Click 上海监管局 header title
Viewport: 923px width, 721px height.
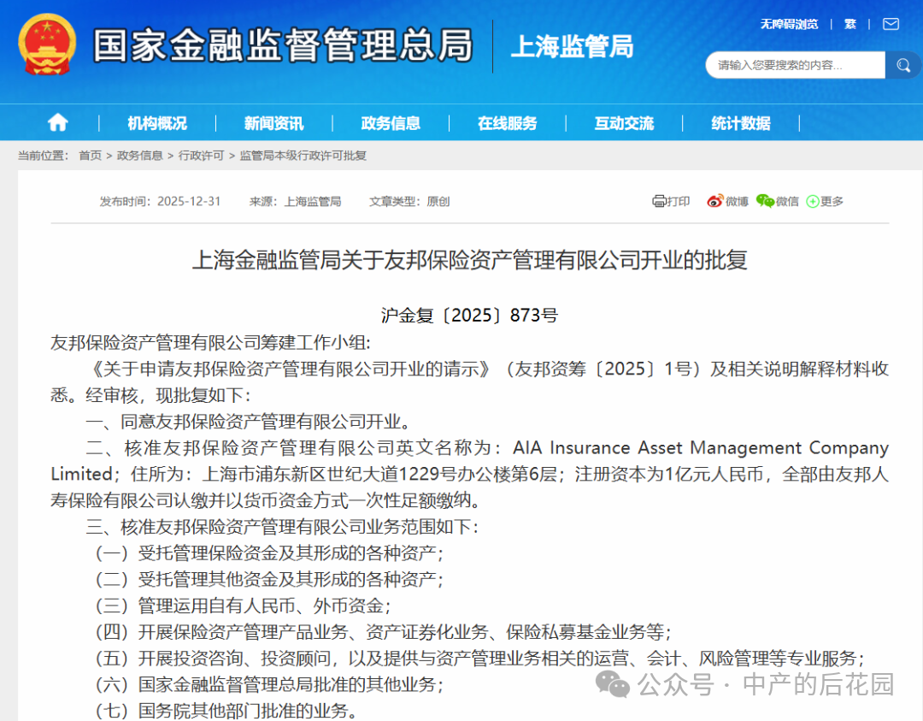pyautogui.click(x=572, y=46)
